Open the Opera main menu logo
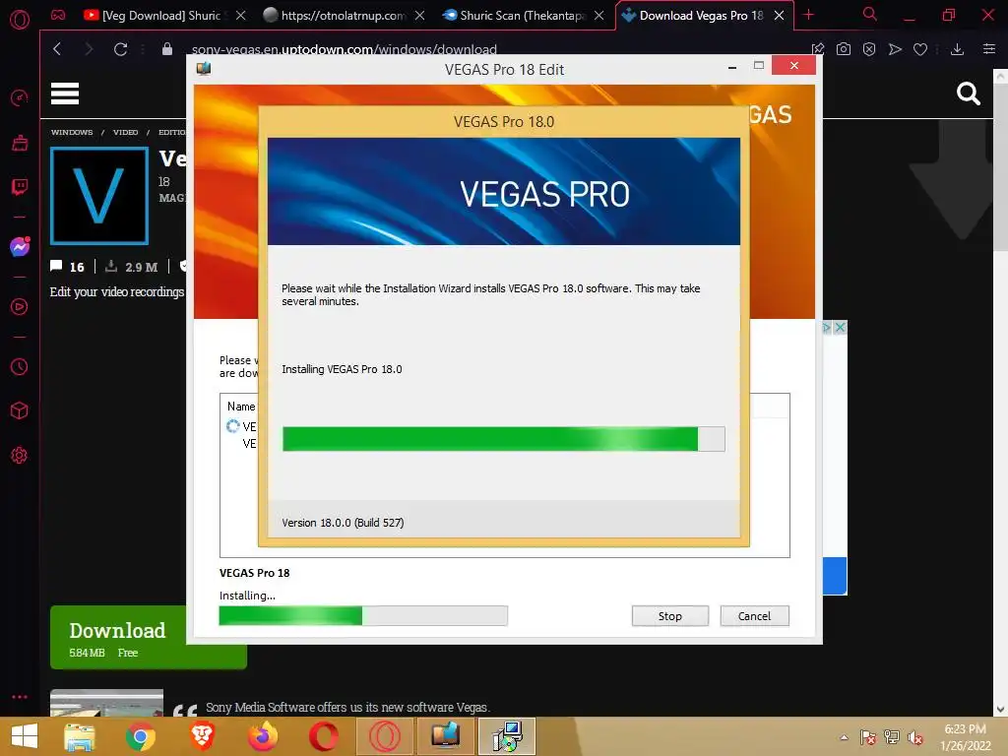Viewport: 1008px width, 756px height. click(20, 20)
